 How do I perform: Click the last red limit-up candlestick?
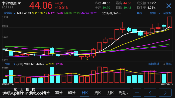click(170, 22)
